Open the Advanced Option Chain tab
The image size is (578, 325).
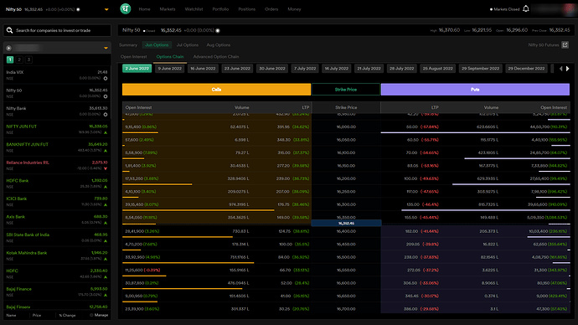(216, 57)
